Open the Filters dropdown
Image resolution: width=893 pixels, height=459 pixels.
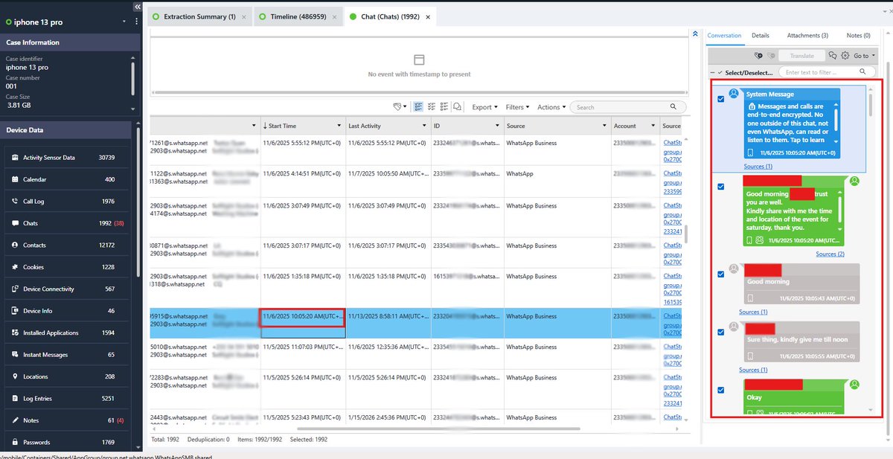pyautogui.click(x=517, y=107)
